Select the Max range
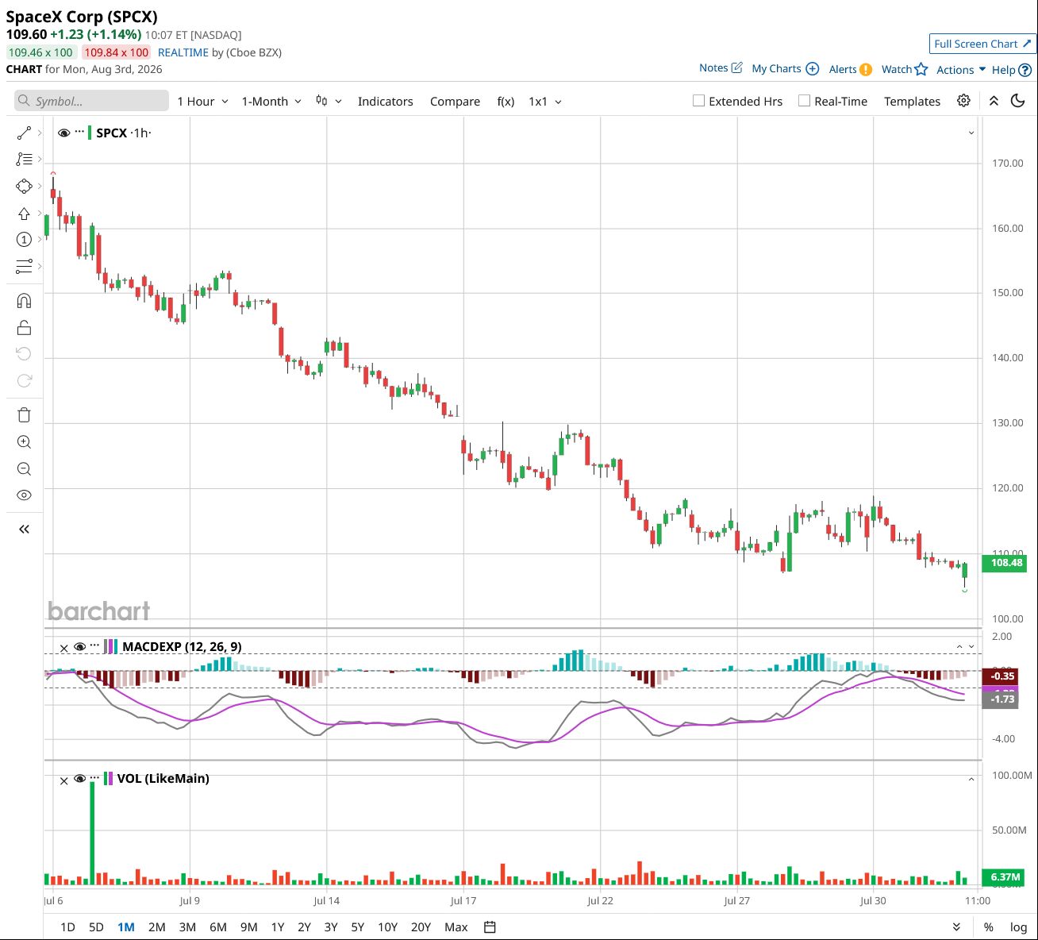The image size is (1038, 940). [456, 927]
